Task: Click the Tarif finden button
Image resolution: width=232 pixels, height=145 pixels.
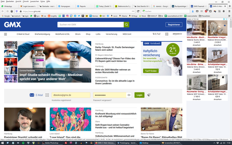Action: coord(151,71)
